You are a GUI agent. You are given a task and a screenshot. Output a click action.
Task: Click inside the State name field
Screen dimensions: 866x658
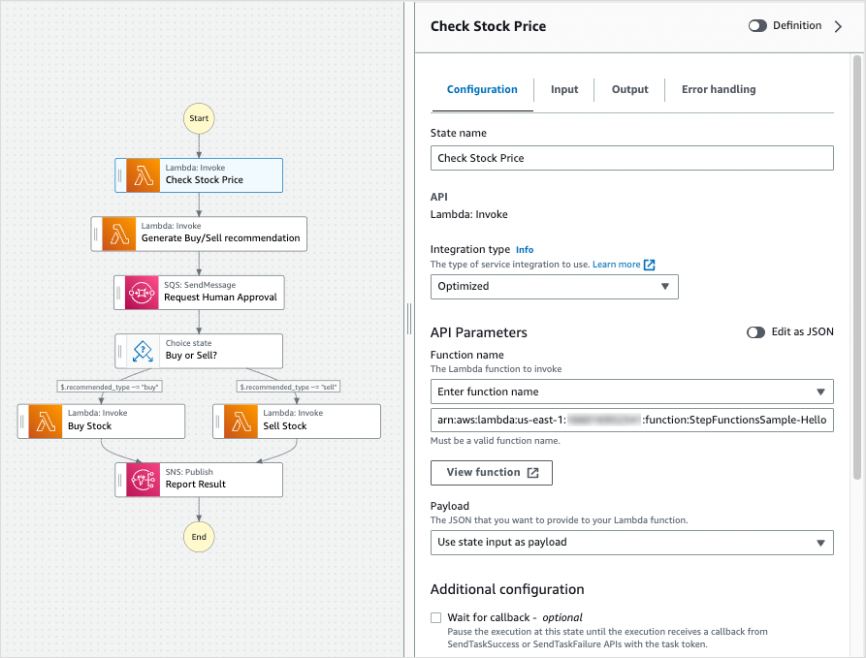(631, 157)
